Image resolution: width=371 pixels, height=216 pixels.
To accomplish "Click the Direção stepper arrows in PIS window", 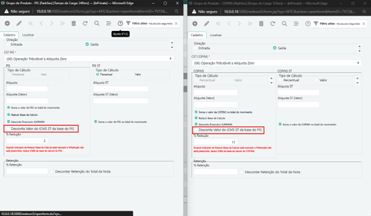I will 172,45.
